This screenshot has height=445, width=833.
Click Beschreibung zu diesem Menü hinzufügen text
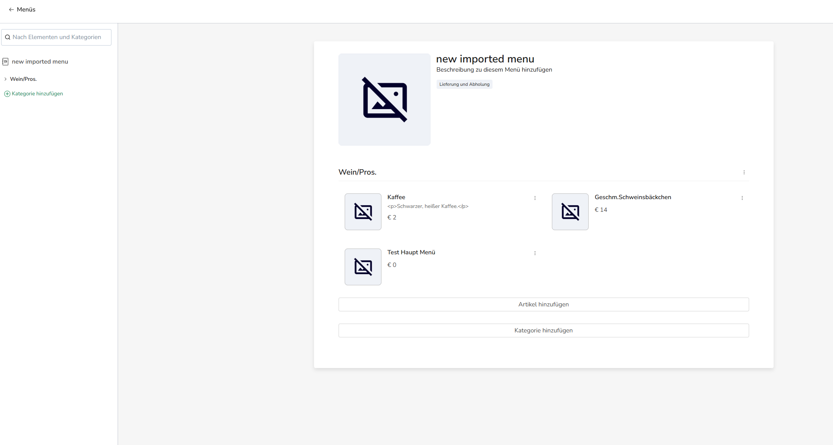click(x=494, y=70)
